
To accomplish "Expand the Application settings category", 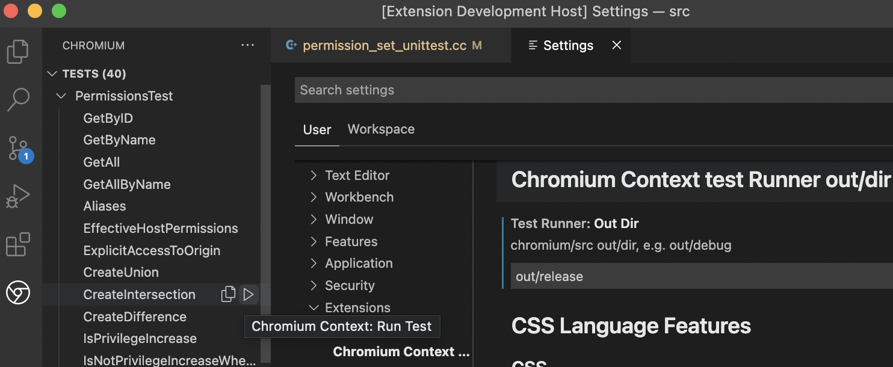I will click(x=314, y=264).
